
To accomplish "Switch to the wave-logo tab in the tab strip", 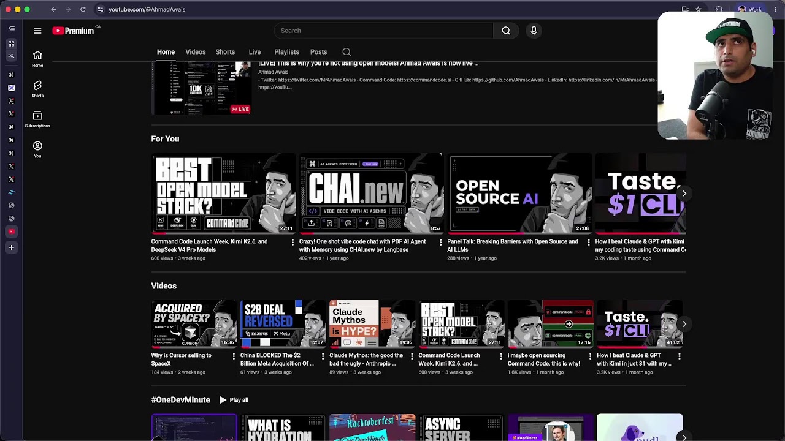I will click(11, 192).
